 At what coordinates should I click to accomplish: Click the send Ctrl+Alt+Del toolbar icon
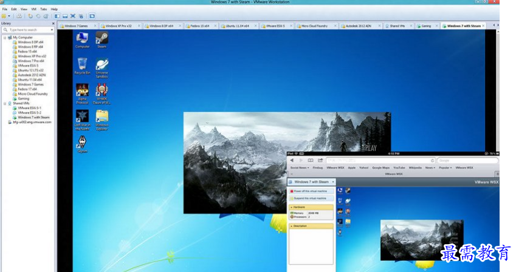(x=19, y=16)
